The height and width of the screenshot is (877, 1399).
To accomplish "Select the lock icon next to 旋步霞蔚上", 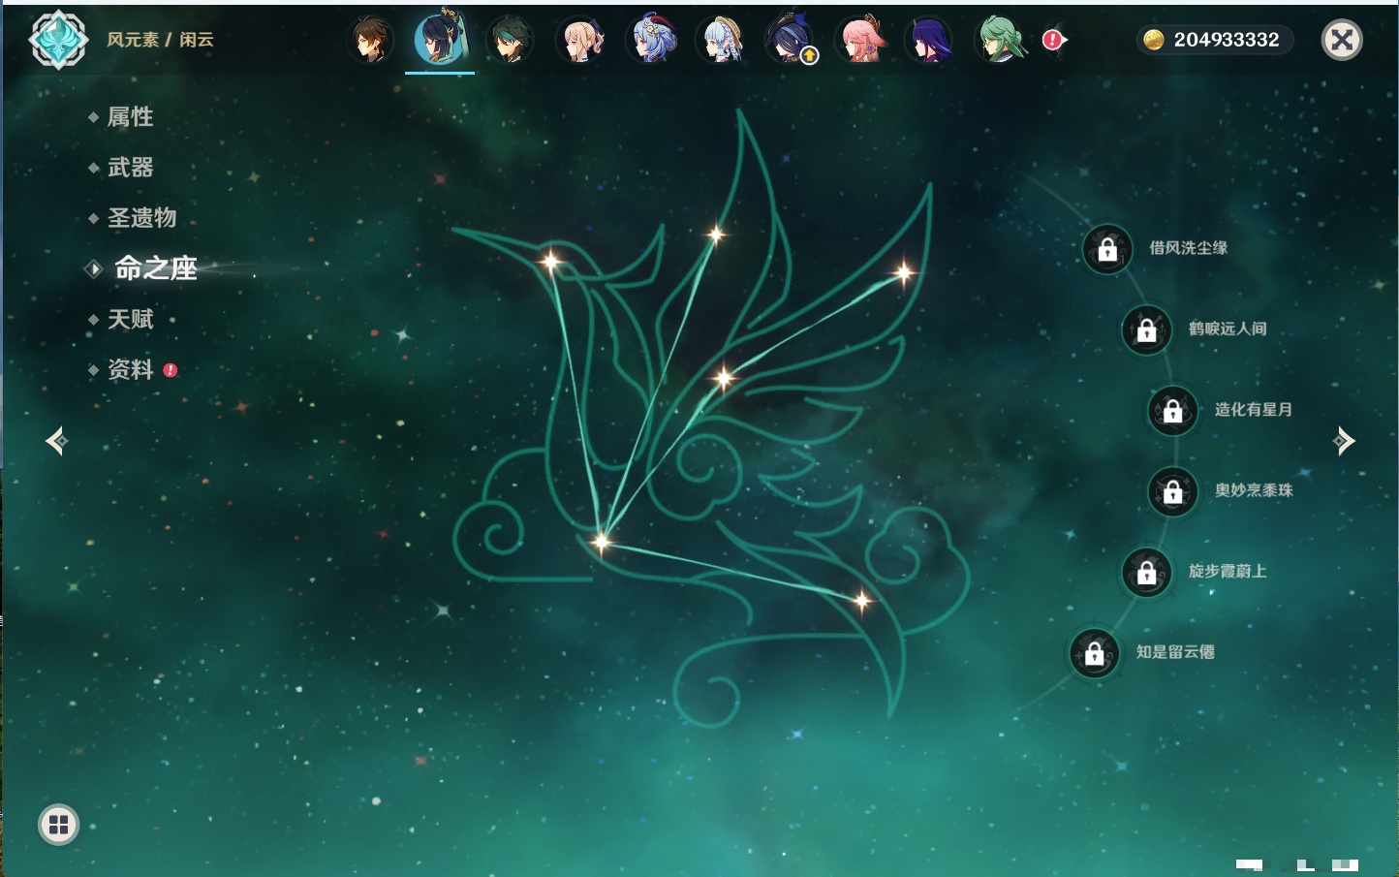I will 1146,572.
